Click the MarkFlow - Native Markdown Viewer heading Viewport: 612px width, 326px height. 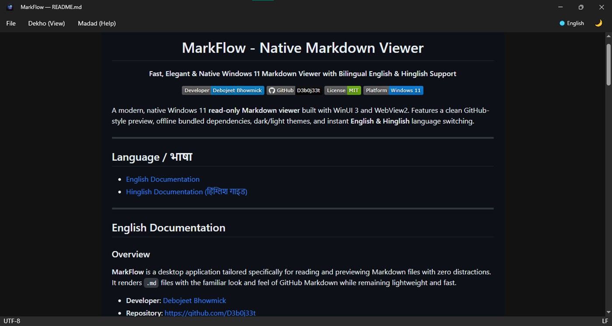coord(303,48)
